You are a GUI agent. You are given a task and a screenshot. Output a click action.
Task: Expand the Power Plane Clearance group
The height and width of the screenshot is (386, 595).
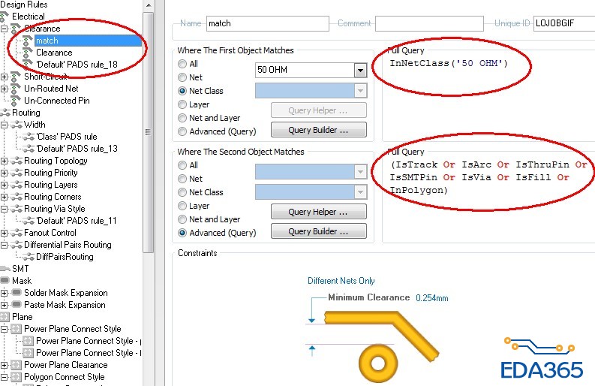[4, 365]
